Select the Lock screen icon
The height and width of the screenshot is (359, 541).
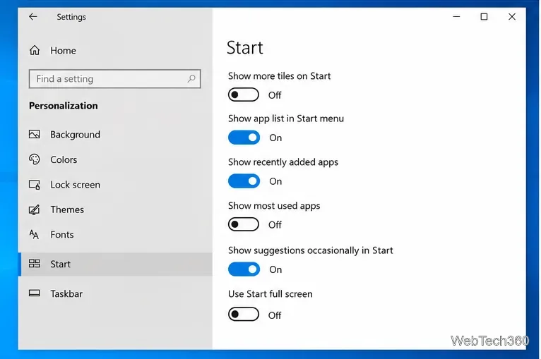35,185
